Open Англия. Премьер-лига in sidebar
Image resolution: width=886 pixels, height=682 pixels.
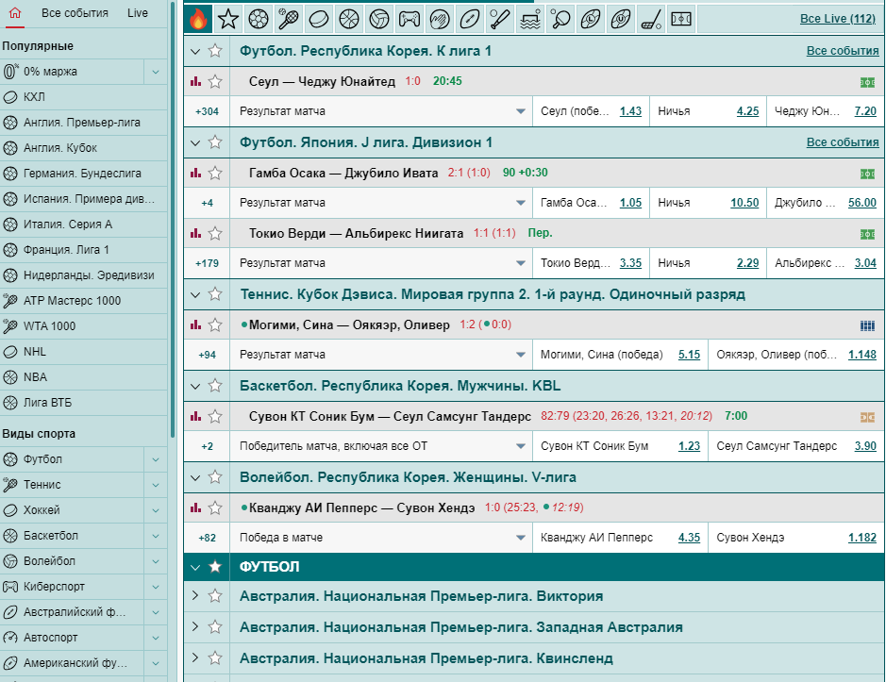point(84,123)
